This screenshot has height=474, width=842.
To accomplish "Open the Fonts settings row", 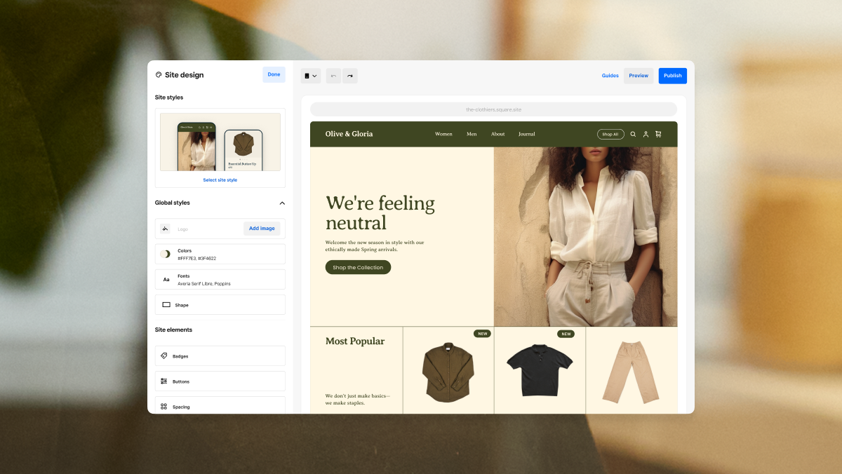I will [220, 280].
